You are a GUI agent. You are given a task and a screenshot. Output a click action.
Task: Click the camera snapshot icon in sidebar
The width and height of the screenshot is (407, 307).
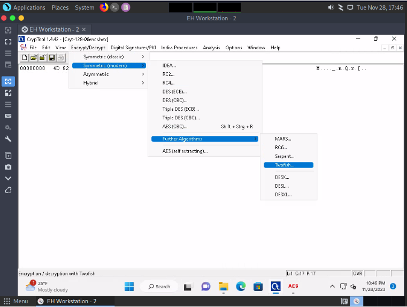8,167
